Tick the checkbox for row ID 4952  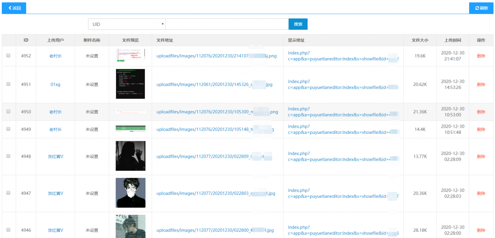click(x=8, y=56)
